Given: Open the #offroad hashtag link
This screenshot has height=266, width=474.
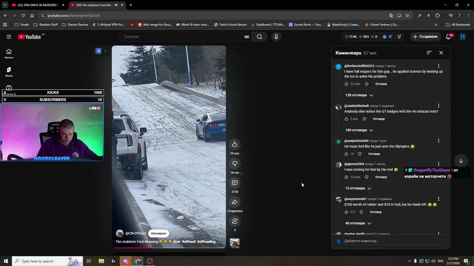Looking at the screenshot, I should [188, 242].
